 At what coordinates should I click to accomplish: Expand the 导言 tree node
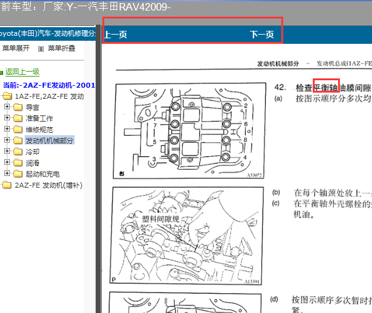click(7, 106)
